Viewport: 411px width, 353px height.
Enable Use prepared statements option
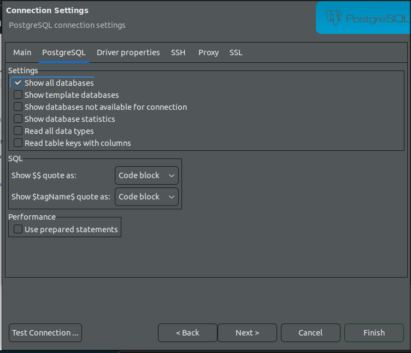tap(18, 230)
